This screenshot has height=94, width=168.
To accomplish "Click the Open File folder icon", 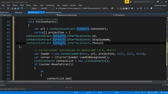I will click(x=12, y=8).
